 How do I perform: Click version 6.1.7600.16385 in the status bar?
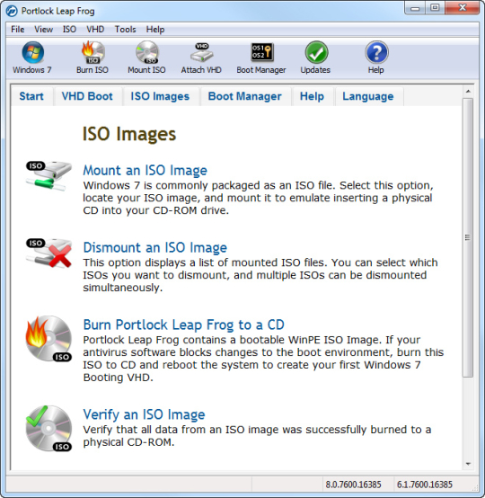(425, 485)
